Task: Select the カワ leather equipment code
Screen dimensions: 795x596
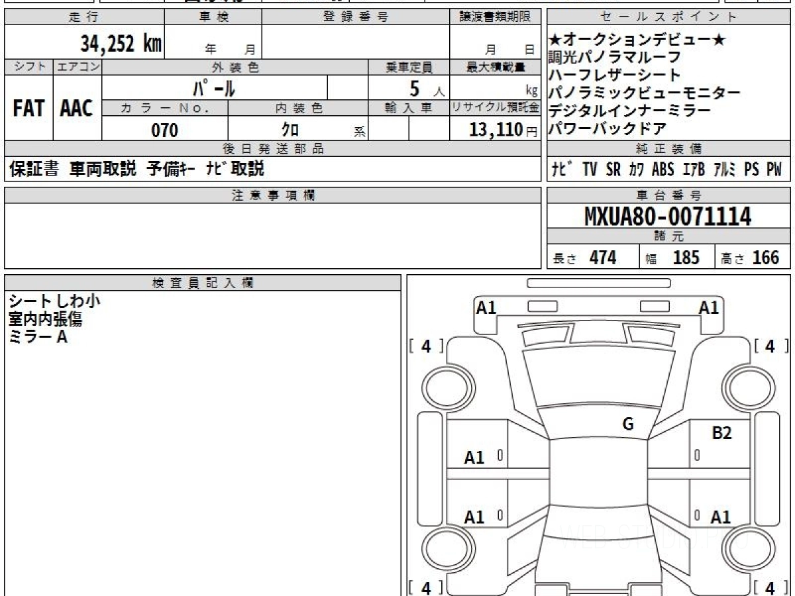Action: pyautogui.click(x=637, y=170)
